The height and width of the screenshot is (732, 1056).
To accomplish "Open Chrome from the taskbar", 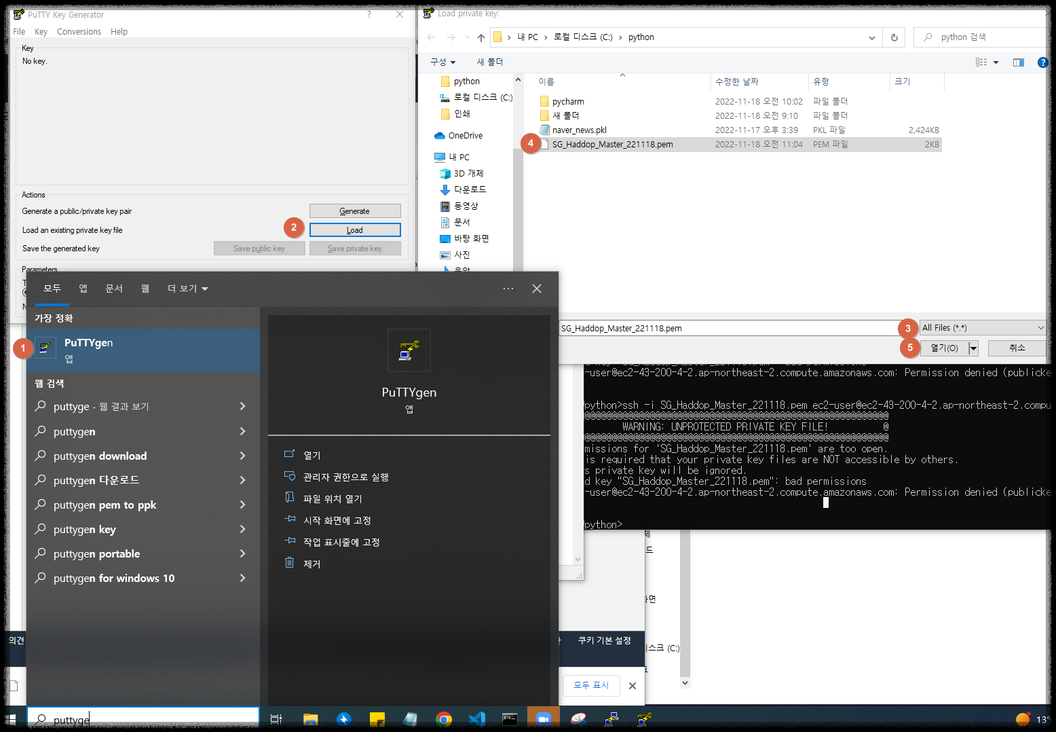I will pyautogui.click(x=444, y=719).
